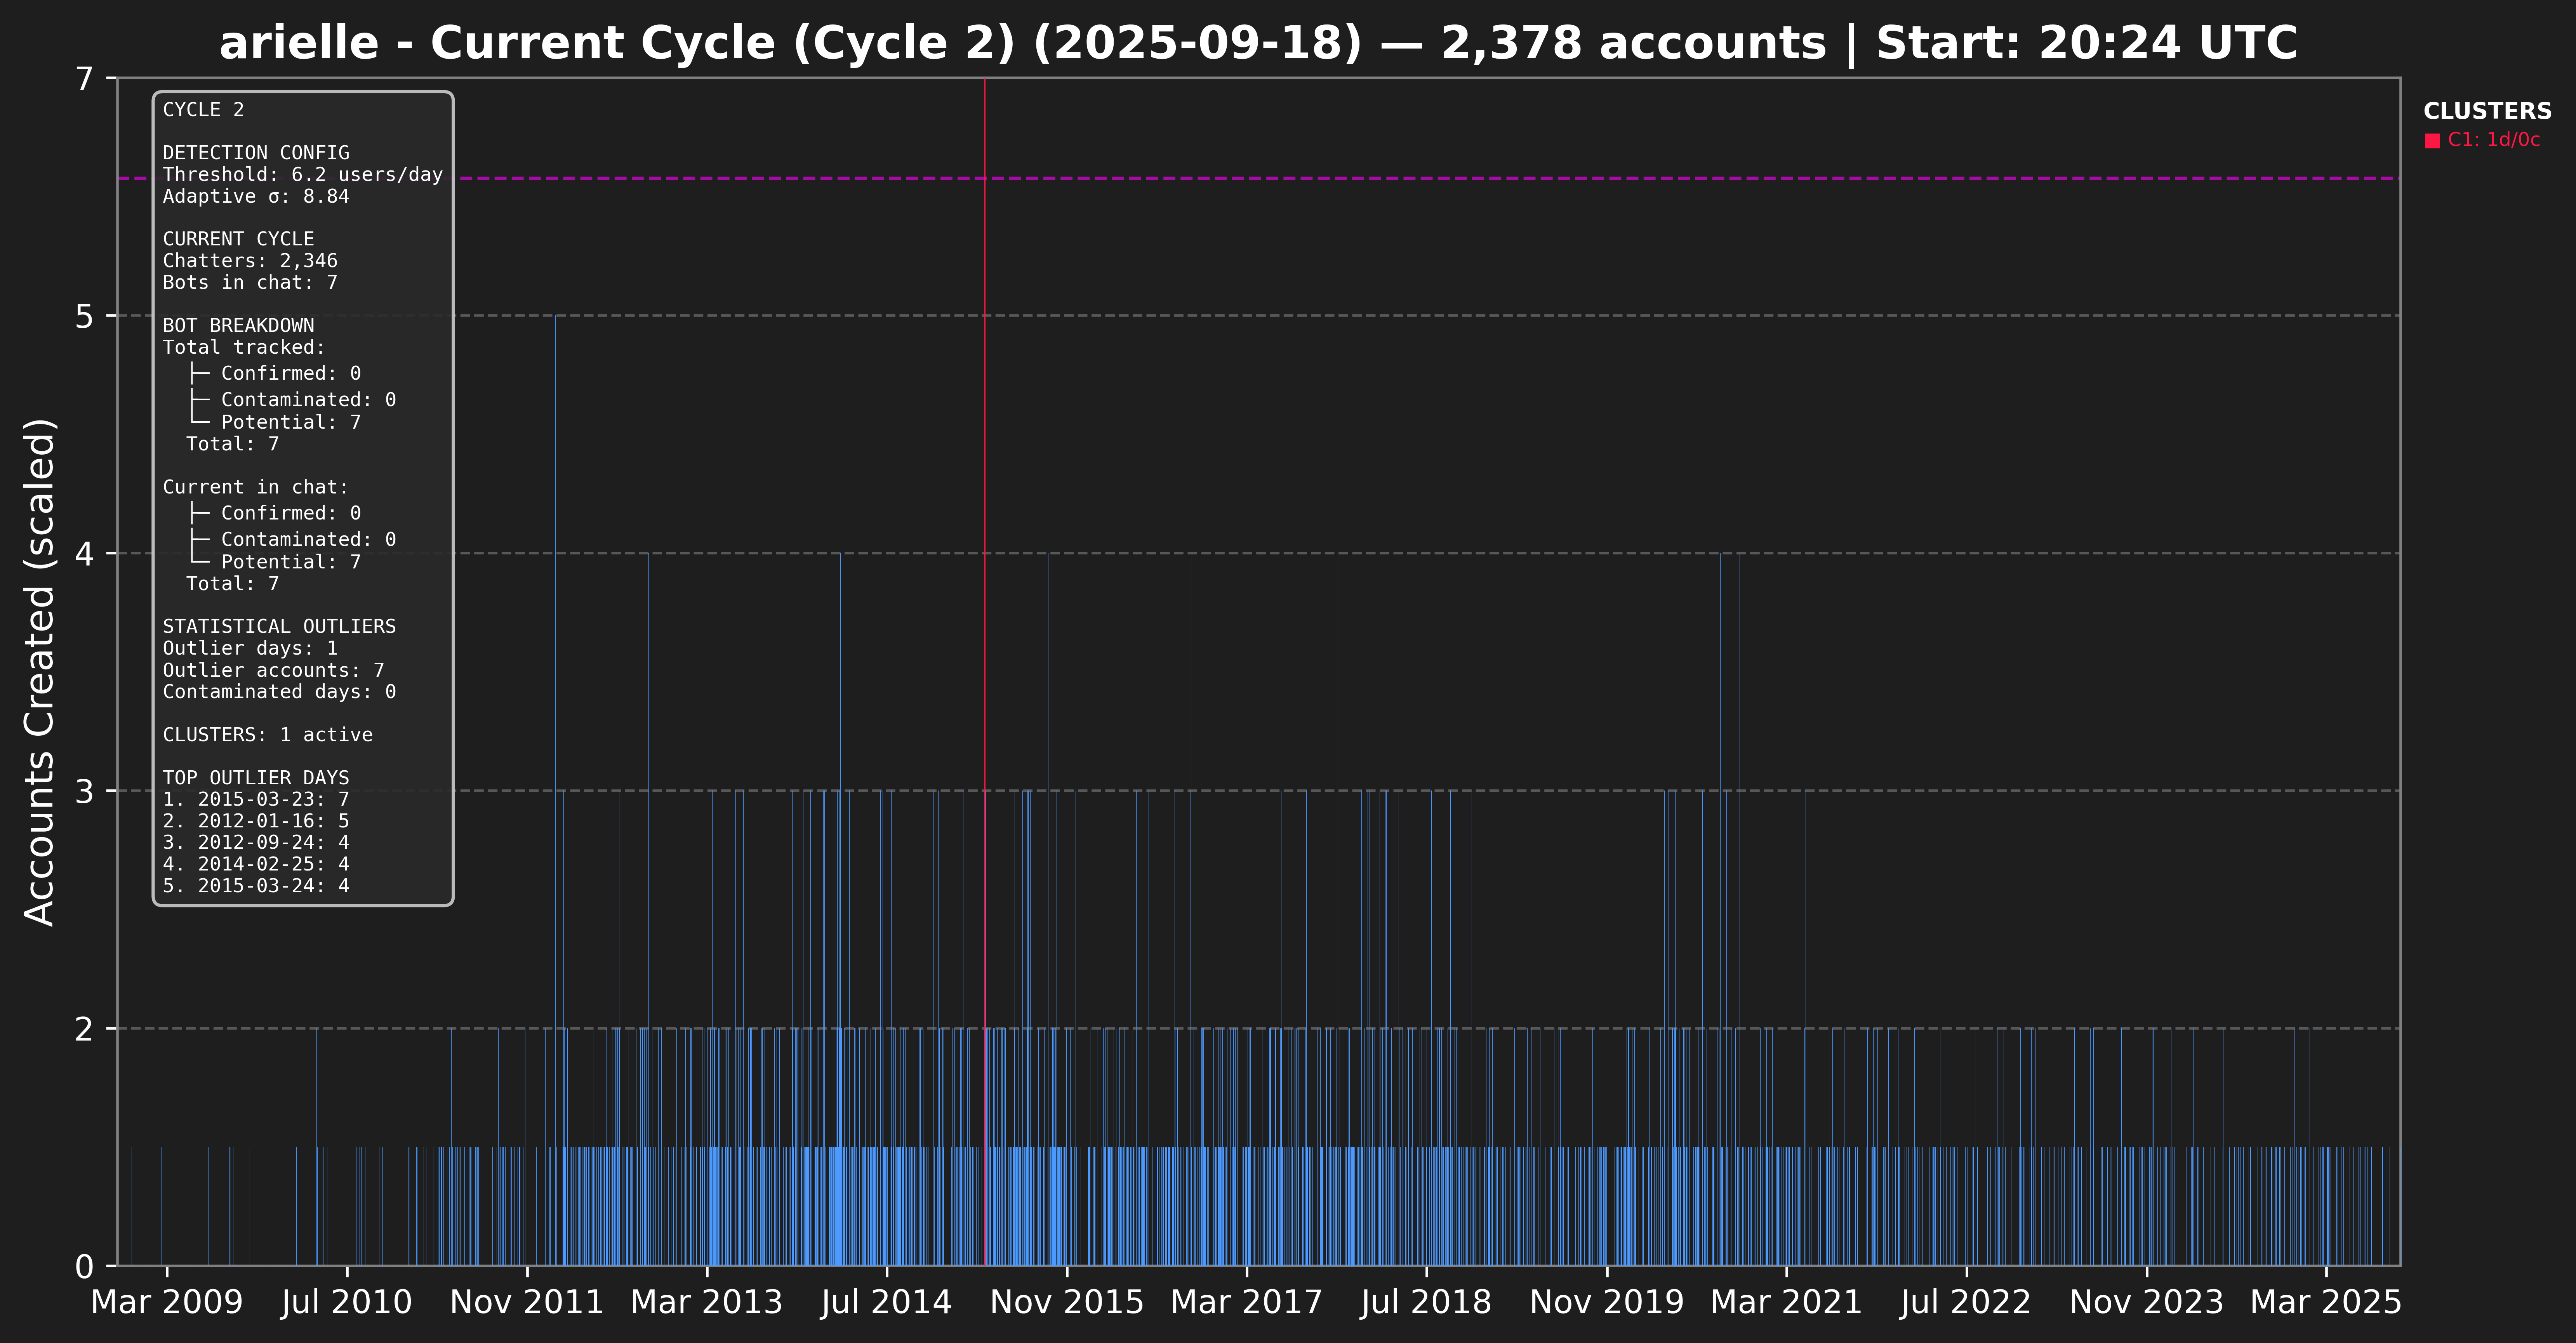Click the 'Mar 2021' x-axis label
The image size is (2576, 1343).
point(1787,1302)
